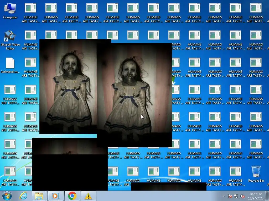
Task: Select the Activated.m... file icon
Action: (x=10, y=66)
